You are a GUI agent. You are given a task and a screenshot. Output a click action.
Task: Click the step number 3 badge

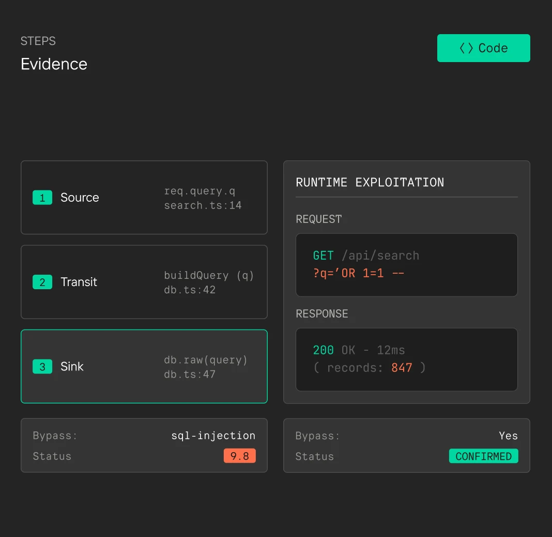pyautogui.click(x=42, y=366)
